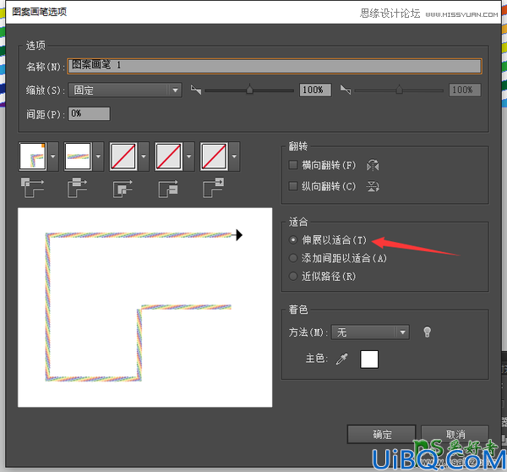
Task: Click the 确定 button
Action: 382,434
